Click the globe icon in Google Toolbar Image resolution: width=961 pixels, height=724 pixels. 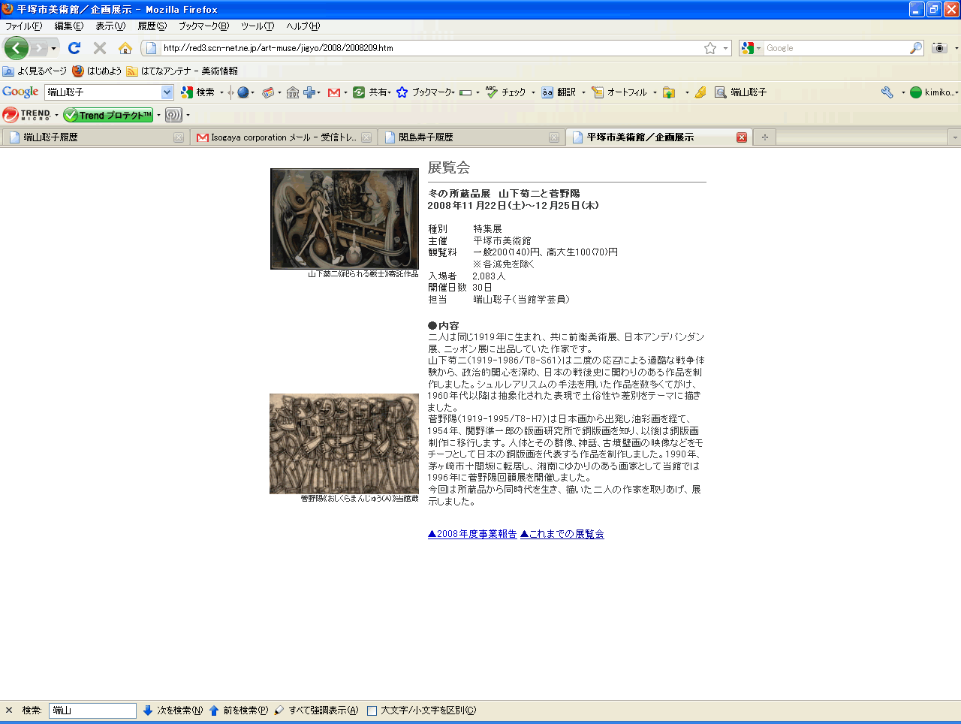pyautogui.click(x=243, y=92)
